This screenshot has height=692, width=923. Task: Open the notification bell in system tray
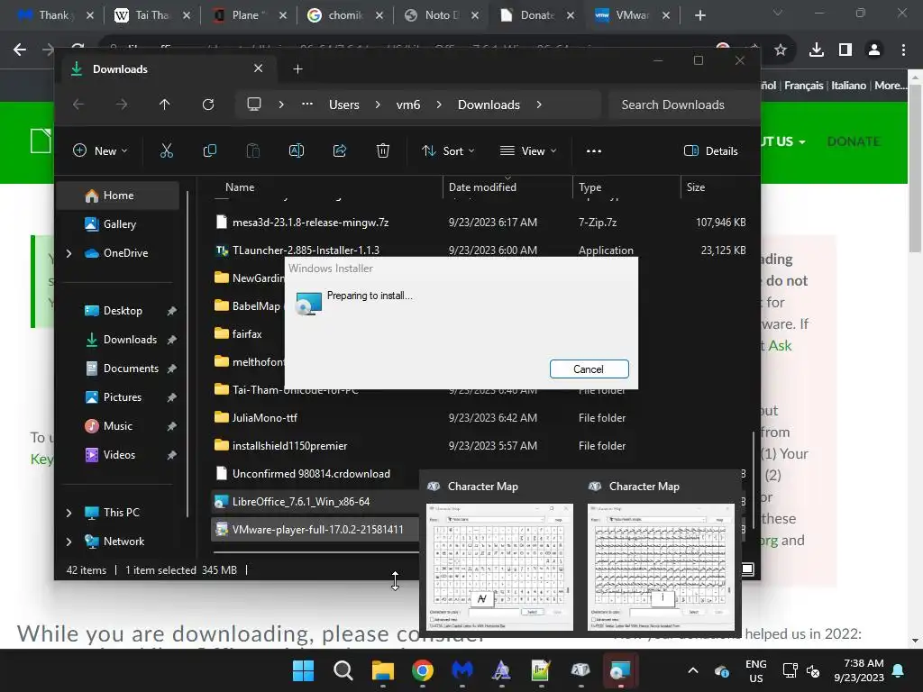(899, 670)
